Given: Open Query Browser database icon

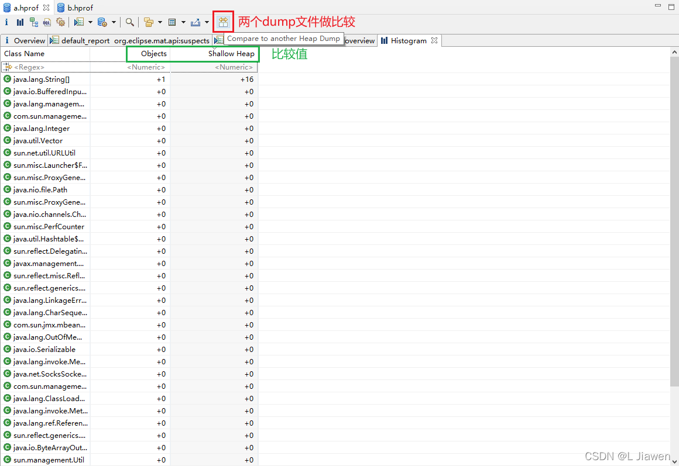Looking at the screenshot, I should [102, 22].
